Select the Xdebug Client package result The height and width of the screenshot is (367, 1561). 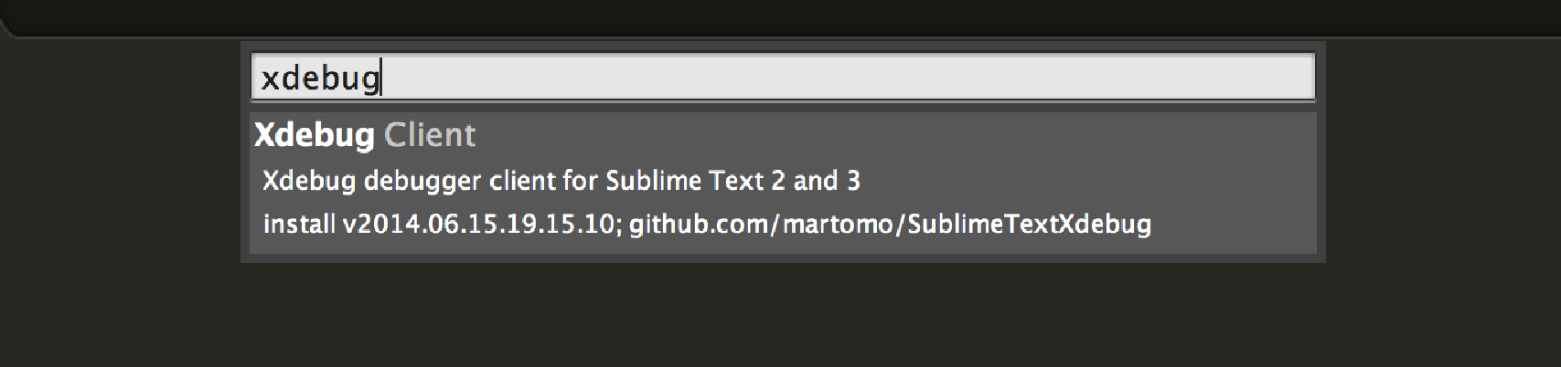(x=783, y=183)
